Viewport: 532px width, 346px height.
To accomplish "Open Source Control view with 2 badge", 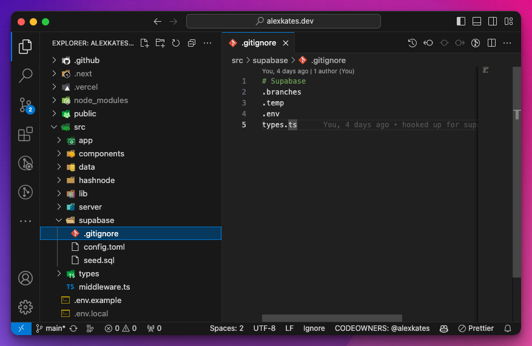I will coord(26,105).
